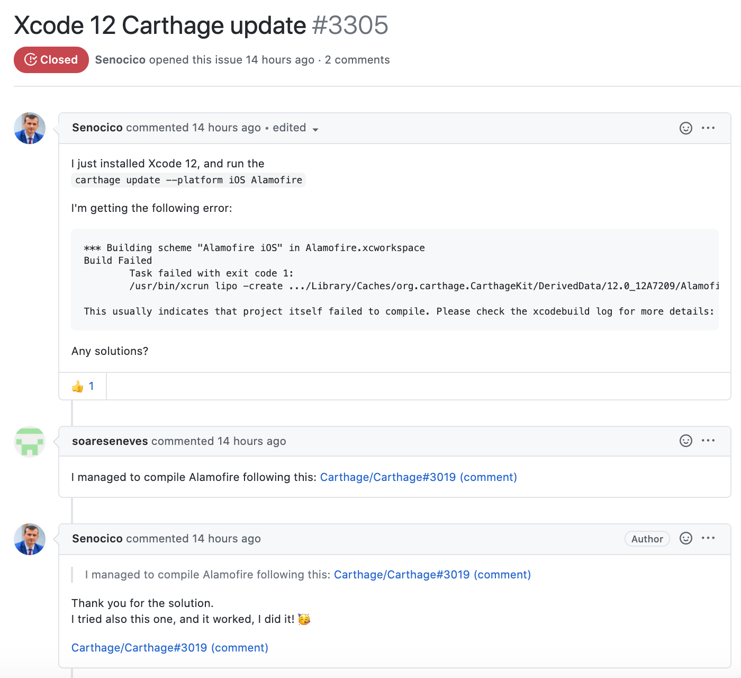Open three-dot menu on Author comment
This screenshot has height=678, width=741.
[x=708, y=538]
